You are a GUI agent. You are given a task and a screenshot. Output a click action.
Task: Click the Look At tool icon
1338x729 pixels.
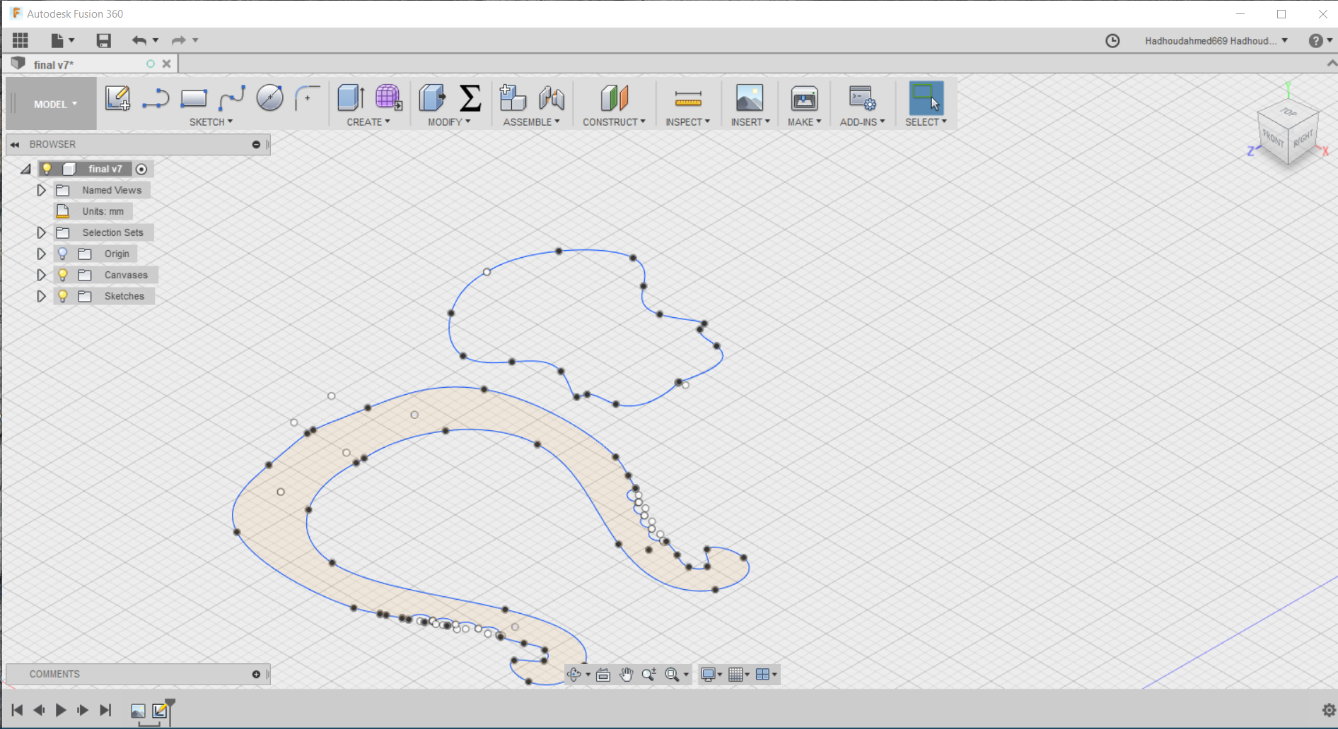tap(603, 675)
